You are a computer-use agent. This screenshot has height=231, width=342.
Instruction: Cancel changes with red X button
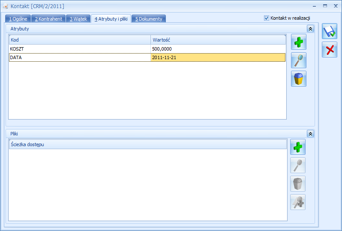pos(330,50)
